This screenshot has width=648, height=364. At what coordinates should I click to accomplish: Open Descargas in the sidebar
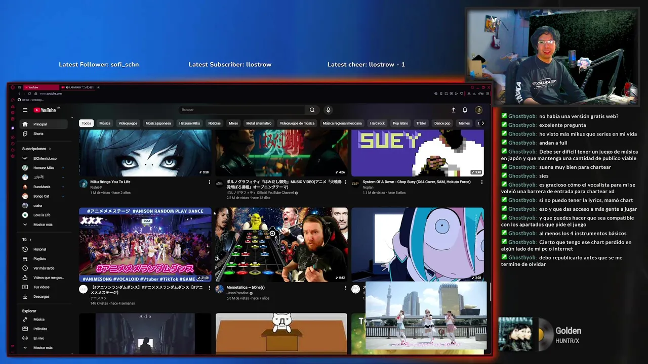(x=44, y=297)
